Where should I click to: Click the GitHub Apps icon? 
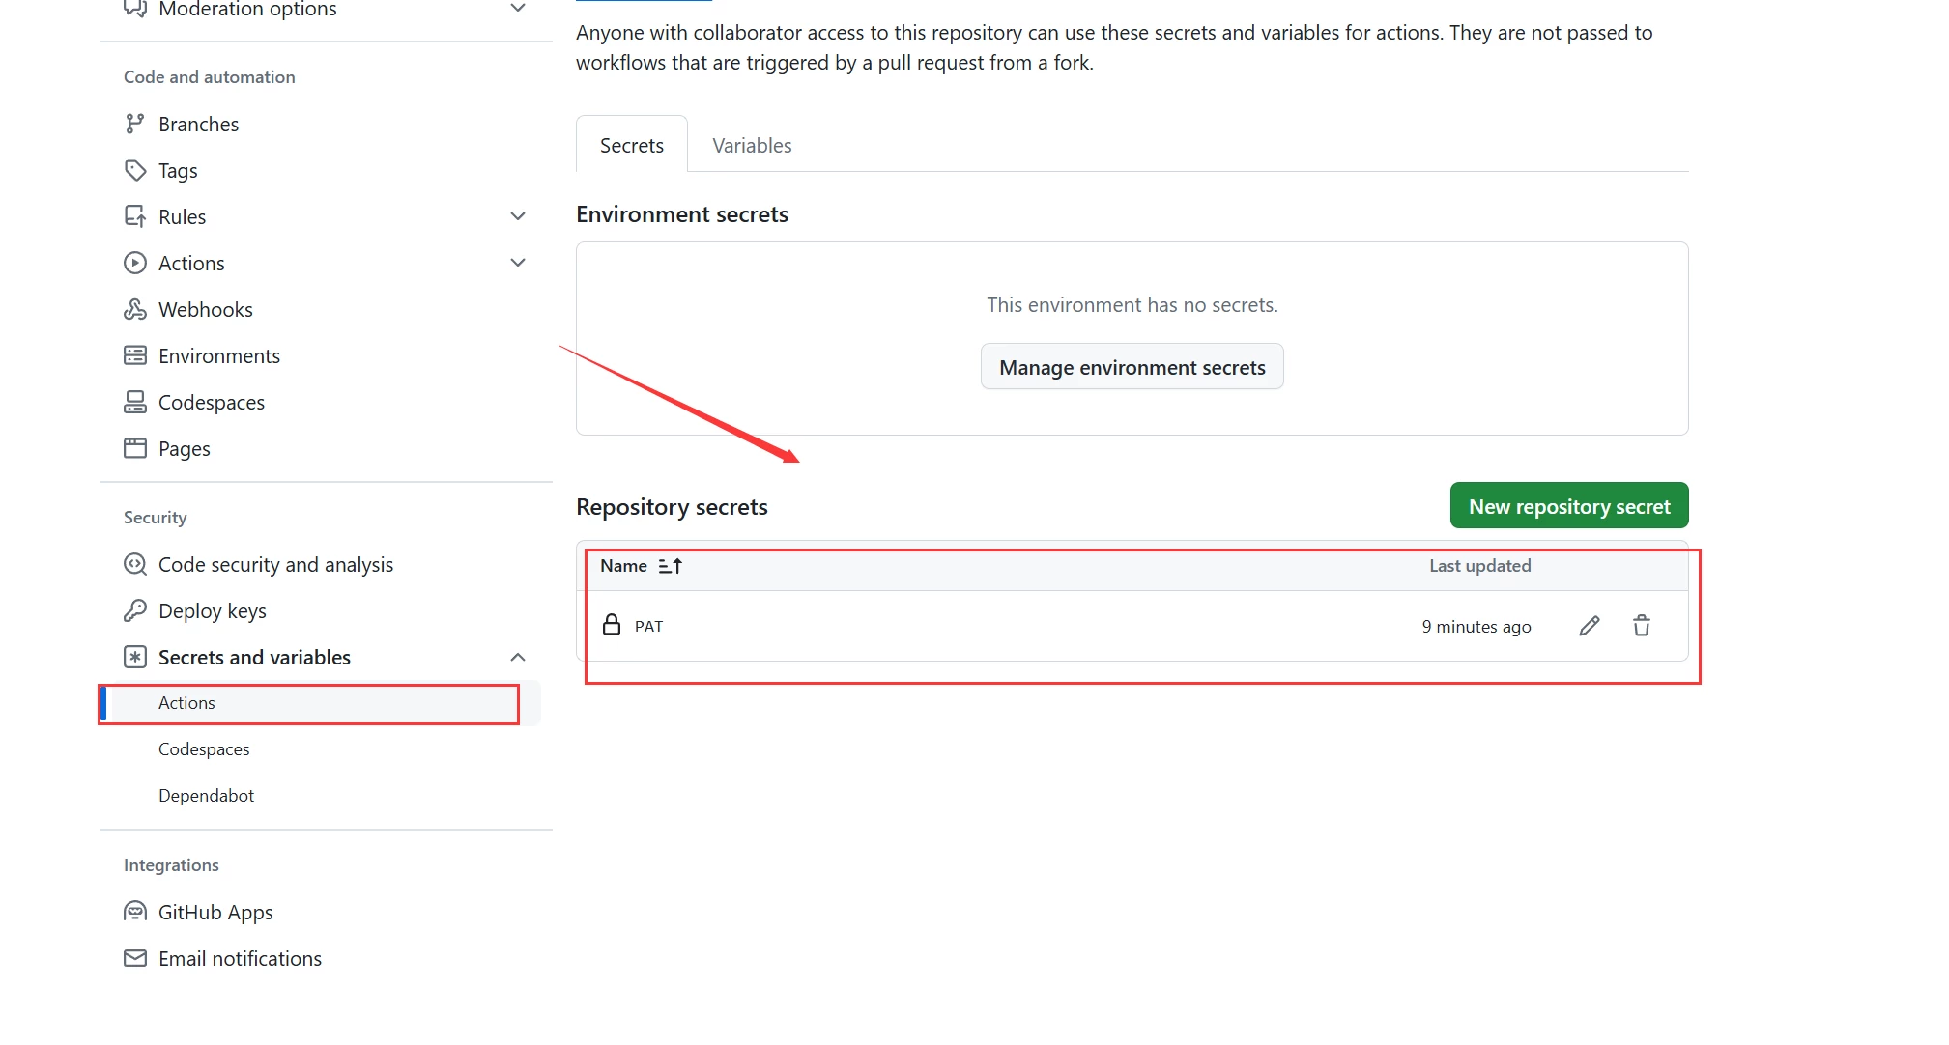(x=135, y=912)
